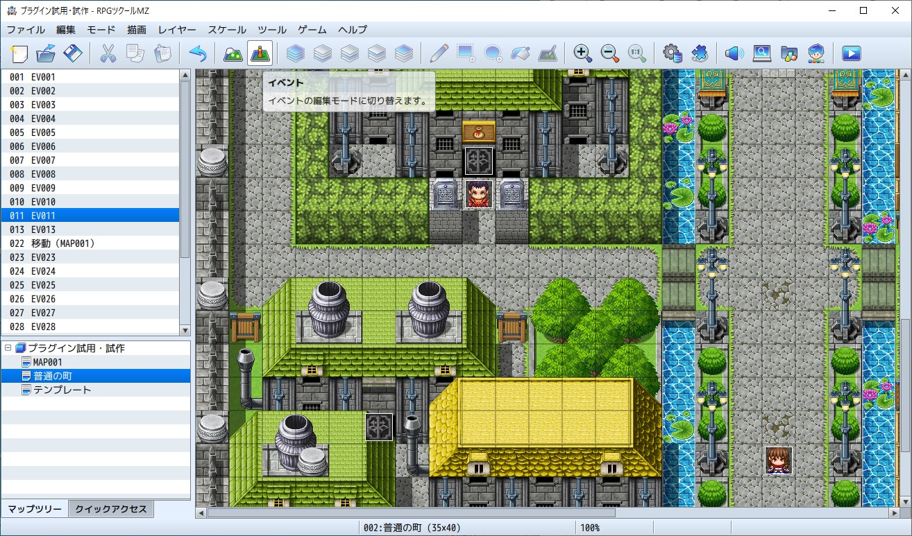Image resolution: width=912 pixels, height=536 pixels.
Task: Collapse the プラグイン試用・試作 project tree
Action: pos(8,348)
